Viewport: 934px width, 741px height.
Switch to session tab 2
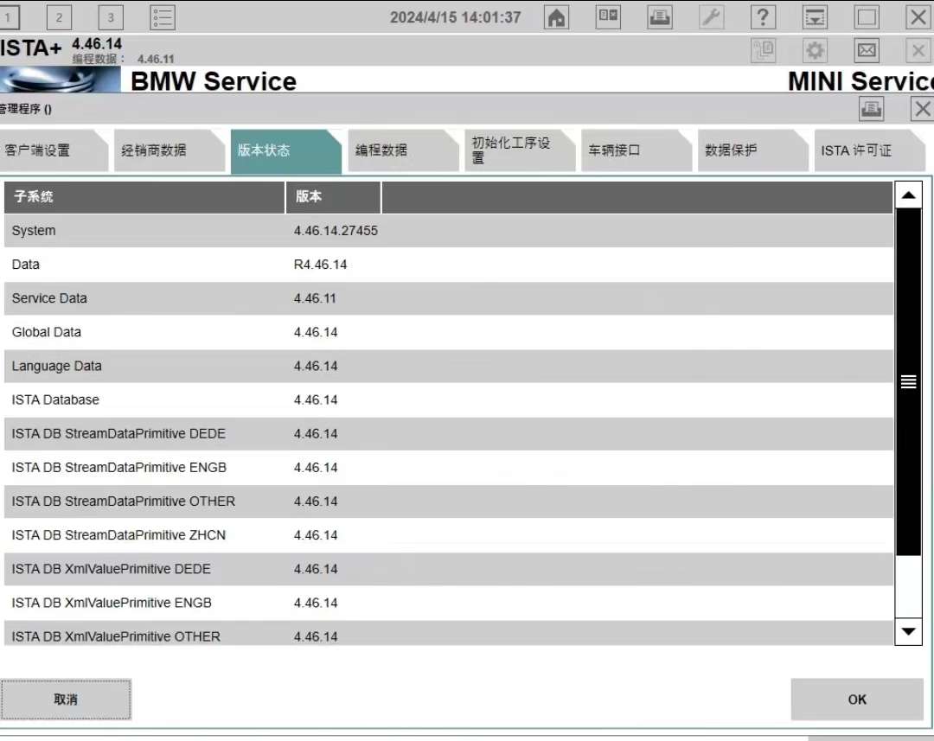(x=60, y=16)
